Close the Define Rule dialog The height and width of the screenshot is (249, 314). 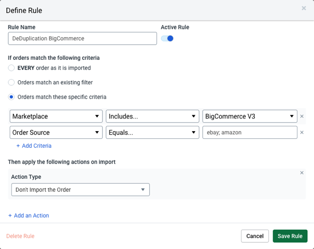pos(304,8)
